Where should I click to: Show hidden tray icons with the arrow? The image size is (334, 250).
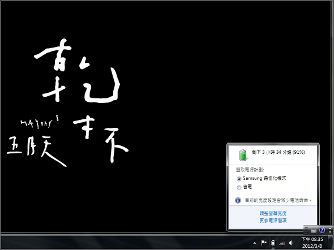tap(255, 243)
